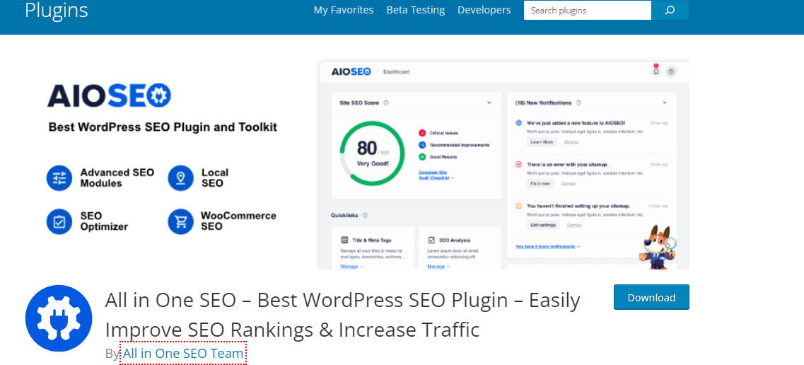804x365 pixels.
Task: Click Manage link under SEO Analysis
Action: [439, 267]
